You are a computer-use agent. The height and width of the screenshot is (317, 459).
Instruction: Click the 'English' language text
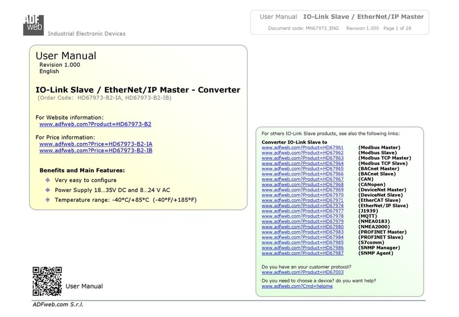point(49,71)
